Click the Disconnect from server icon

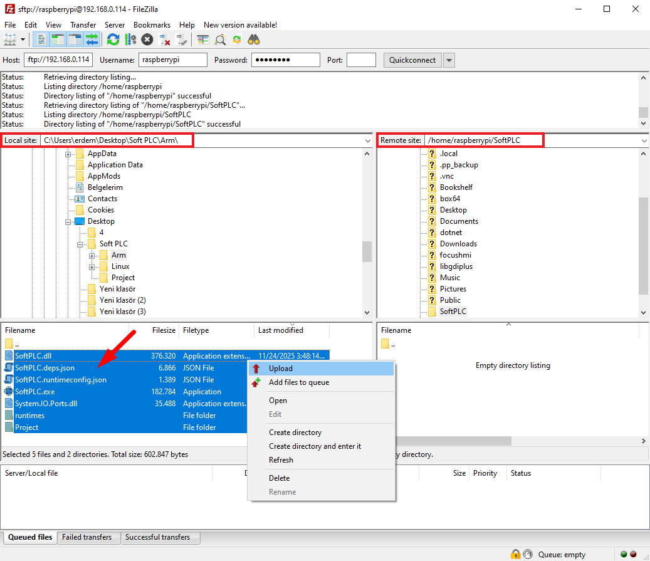coord(165,39)
